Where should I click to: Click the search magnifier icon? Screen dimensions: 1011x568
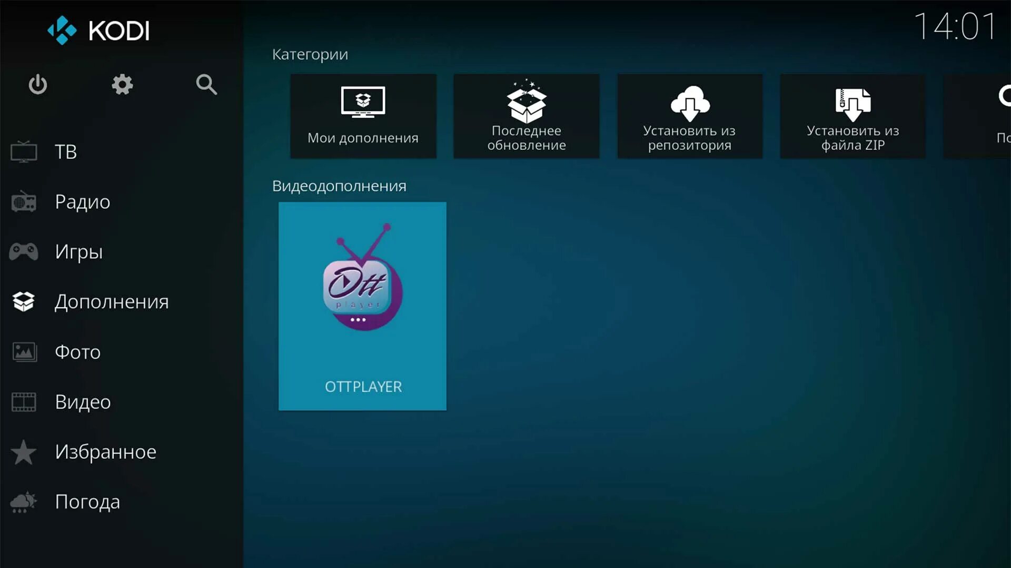point(206,85)
